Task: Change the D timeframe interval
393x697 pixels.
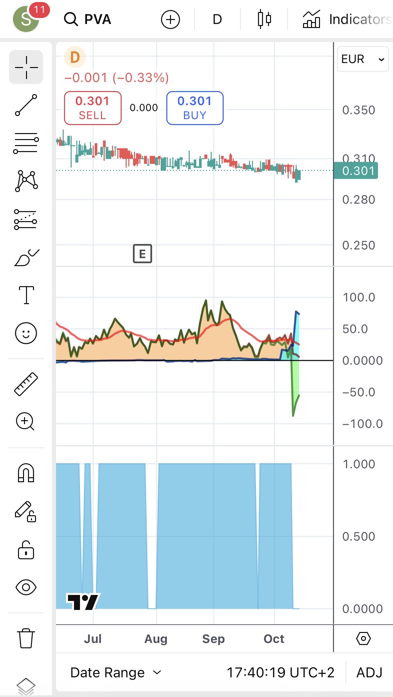Action: click(x=217, y=19)
